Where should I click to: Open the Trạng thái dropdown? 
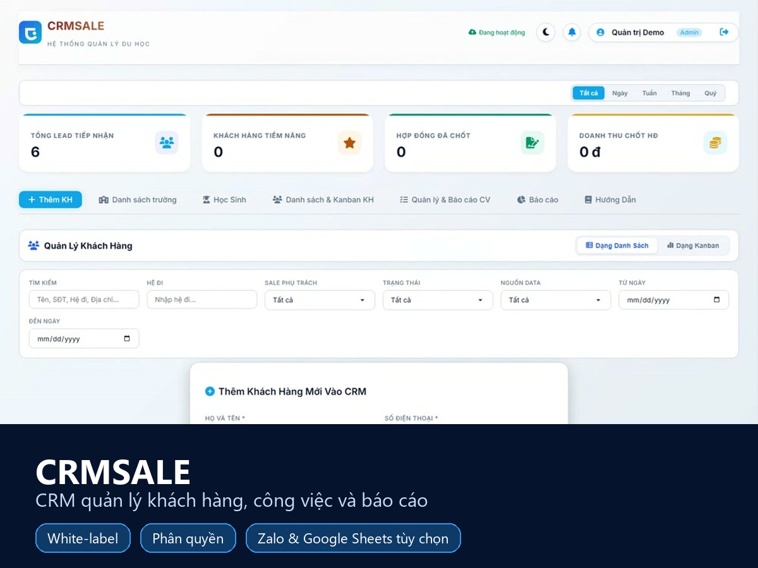click(x=438, y=300)
